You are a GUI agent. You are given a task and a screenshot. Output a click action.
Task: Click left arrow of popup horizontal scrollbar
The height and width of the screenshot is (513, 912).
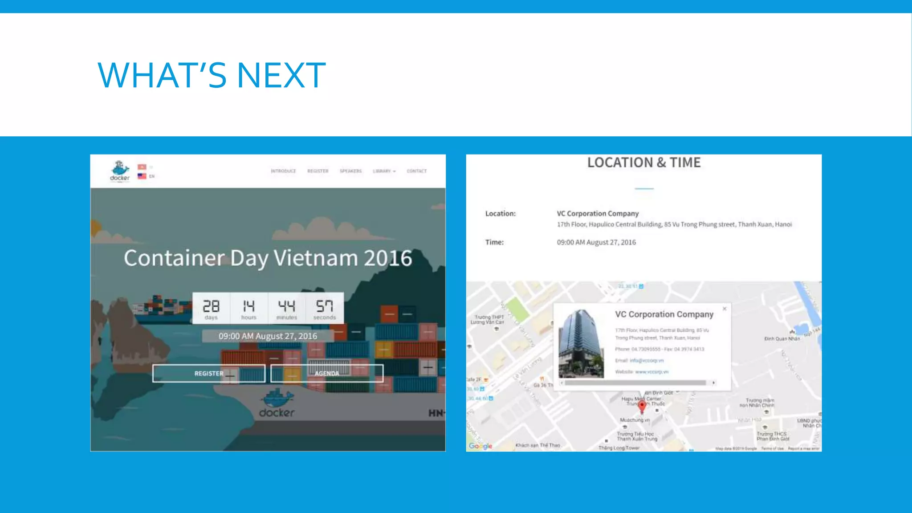[562, 383]
